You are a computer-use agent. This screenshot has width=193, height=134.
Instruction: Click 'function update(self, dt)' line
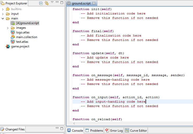[98, 53]
